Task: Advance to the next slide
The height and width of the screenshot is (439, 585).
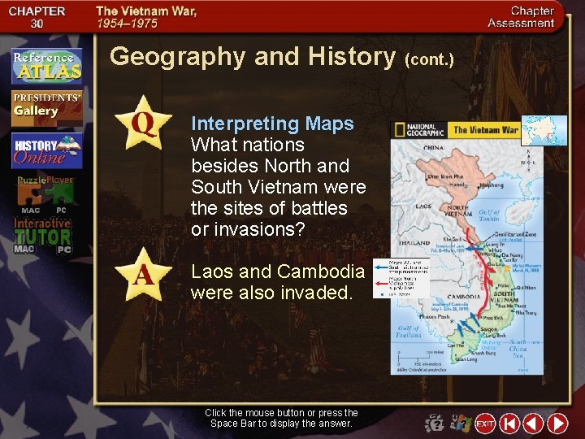Action: coord(557,424)
